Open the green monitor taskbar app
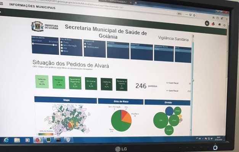 pyautogui.click(x=48, y=140)
